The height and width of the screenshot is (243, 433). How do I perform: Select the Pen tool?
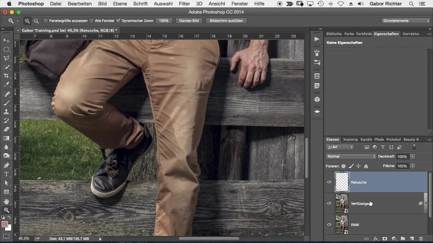6,165
